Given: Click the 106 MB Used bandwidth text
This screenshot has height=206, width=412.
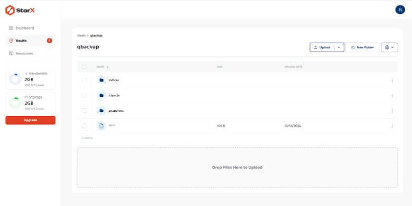Looking at the screenshot, I should (34, 85).
